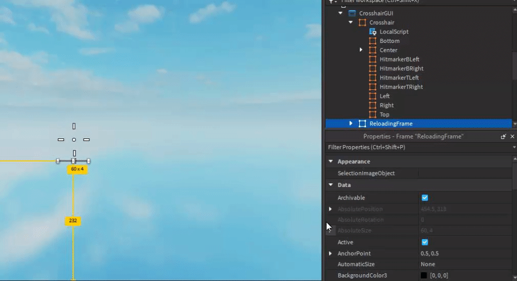Click the top crosshair bar in viewport
Viewport: 517px width, 281px height.
(74, 126)
